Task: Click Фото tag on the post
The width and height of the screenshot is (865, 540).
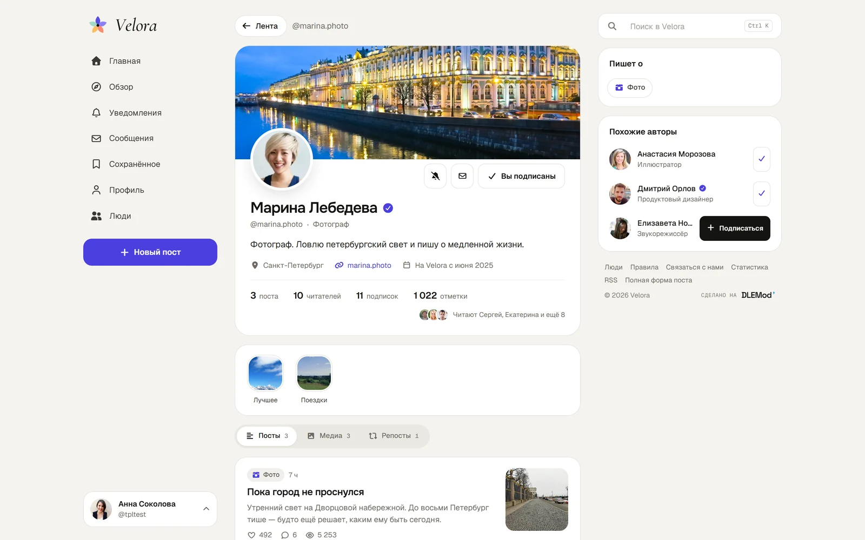Action: coord(266,475)
